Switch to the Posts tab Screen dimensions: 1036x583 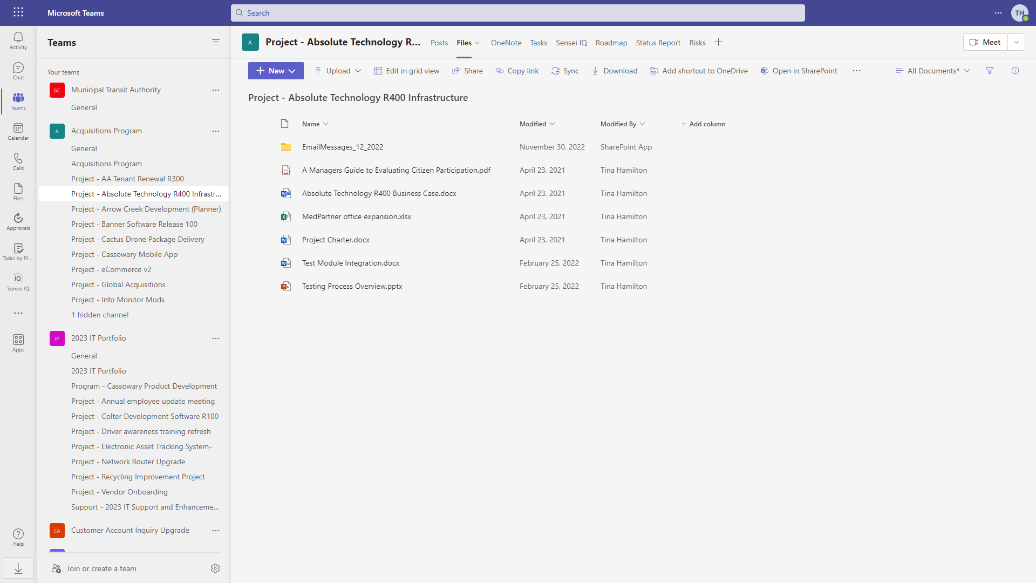click(439, 43)
